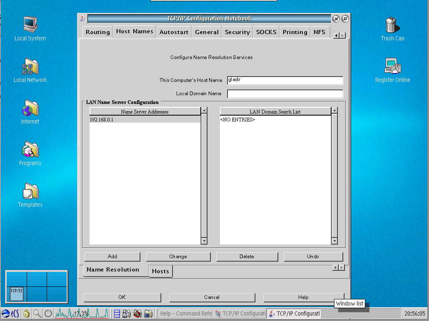Click down arrow of Name Server Addresses scrollbar

(x=204, y=241)
